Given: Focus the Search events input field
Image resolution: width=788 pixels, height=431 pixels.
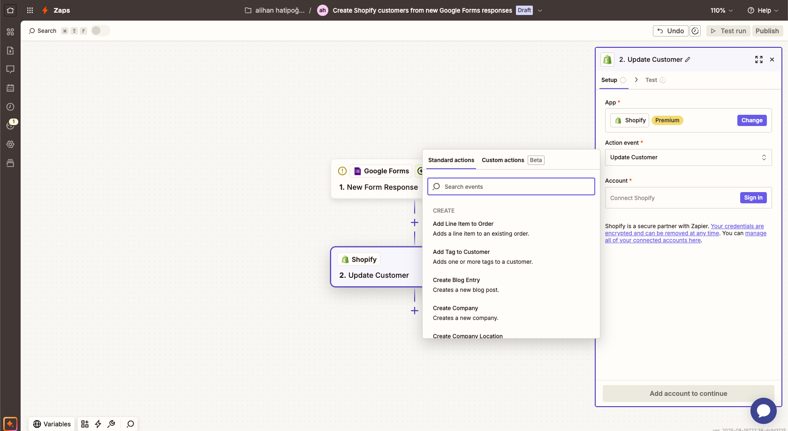Looking at the screenshot, I should pyautogui.click(x=511, y=186).
